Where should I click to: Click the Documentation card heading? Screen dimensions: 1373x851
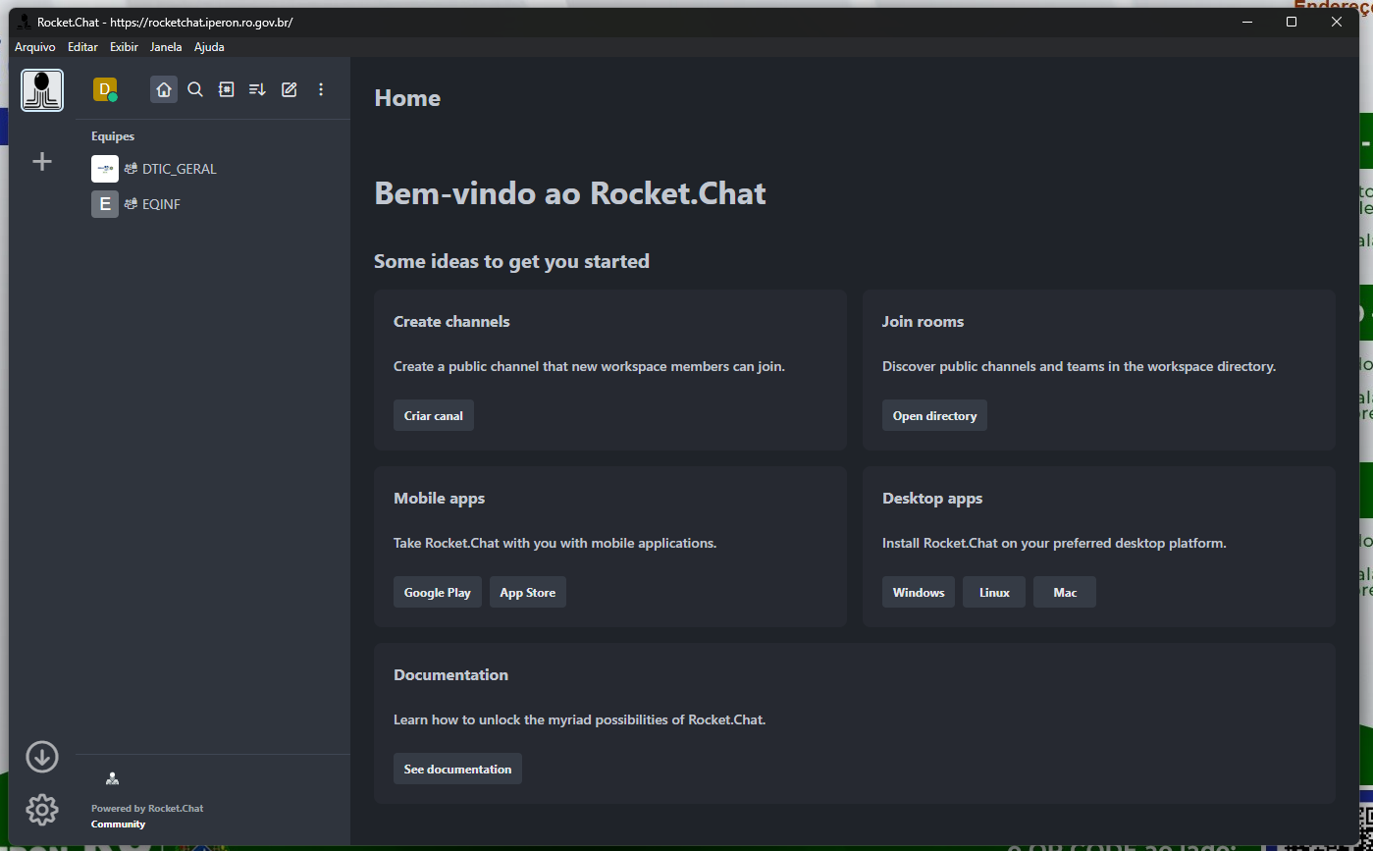pos(450,675)
